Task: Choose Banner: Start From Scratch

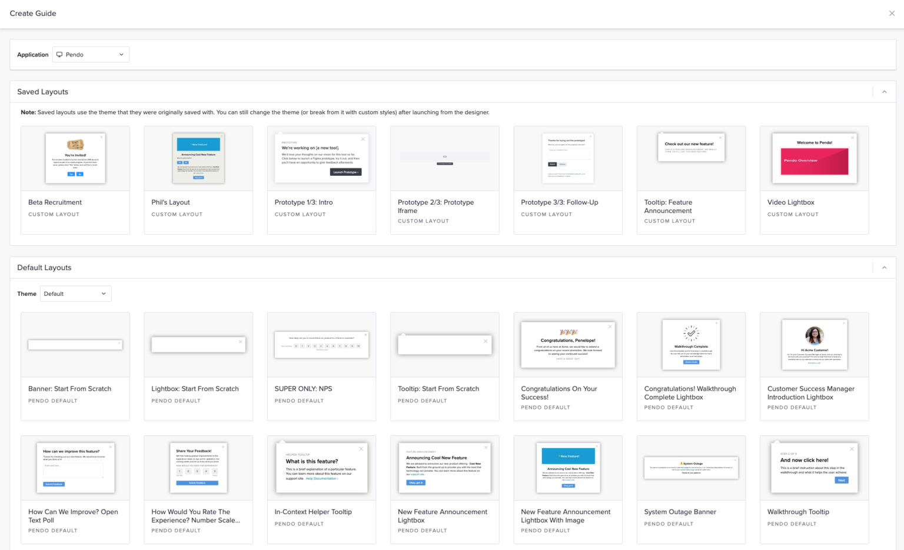Action: [75, 366]
